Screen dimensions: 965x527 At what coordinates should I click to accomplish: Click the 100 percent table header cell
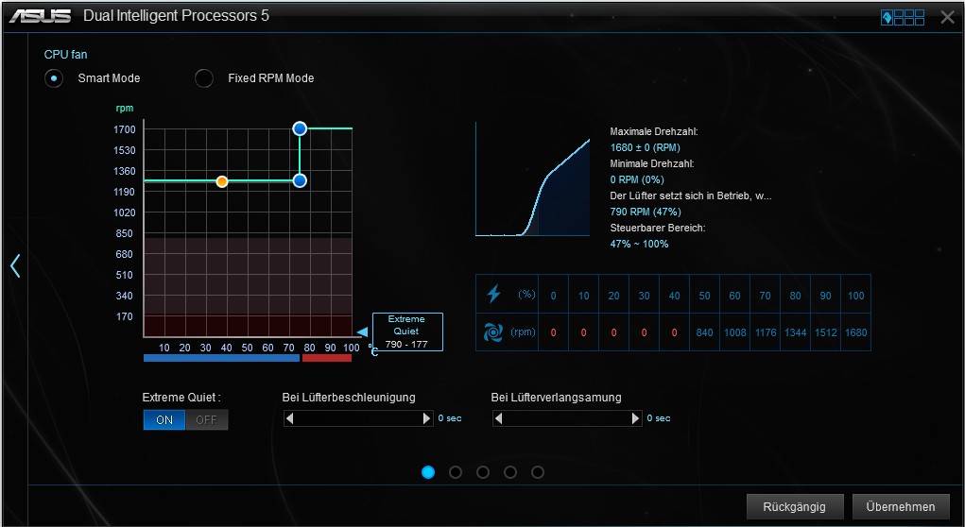pyautogui.click(x=856, y=296)
